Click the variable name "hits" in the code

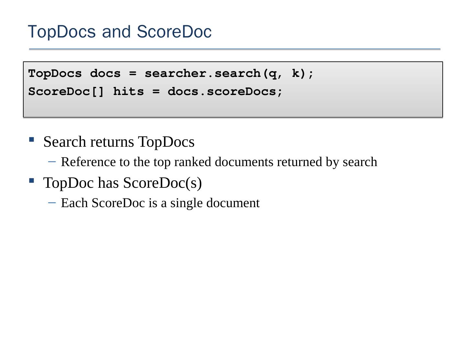[x=128, y=91]
